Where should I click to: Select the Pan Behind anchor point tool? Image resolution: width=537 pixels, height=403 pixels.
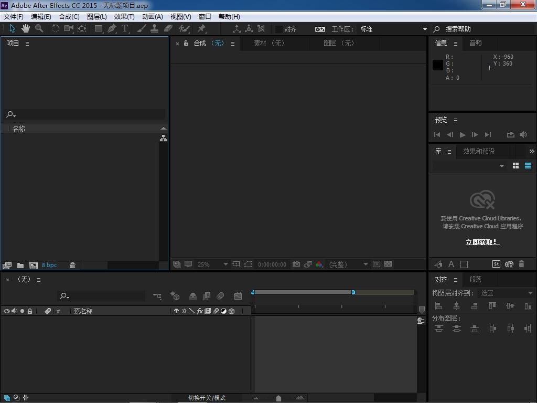point(82,29)
